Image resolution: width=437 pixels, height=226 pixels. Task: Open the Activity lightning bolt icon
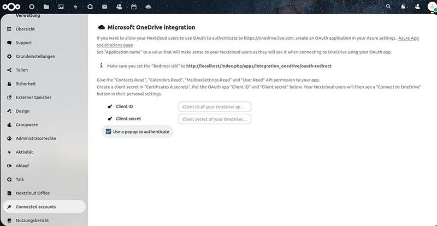[x=75, y=7]
